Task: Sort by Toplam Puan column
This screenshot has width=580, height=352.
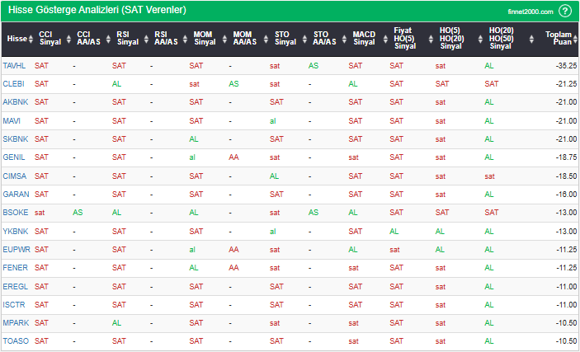Action: (x=559, y=39)
